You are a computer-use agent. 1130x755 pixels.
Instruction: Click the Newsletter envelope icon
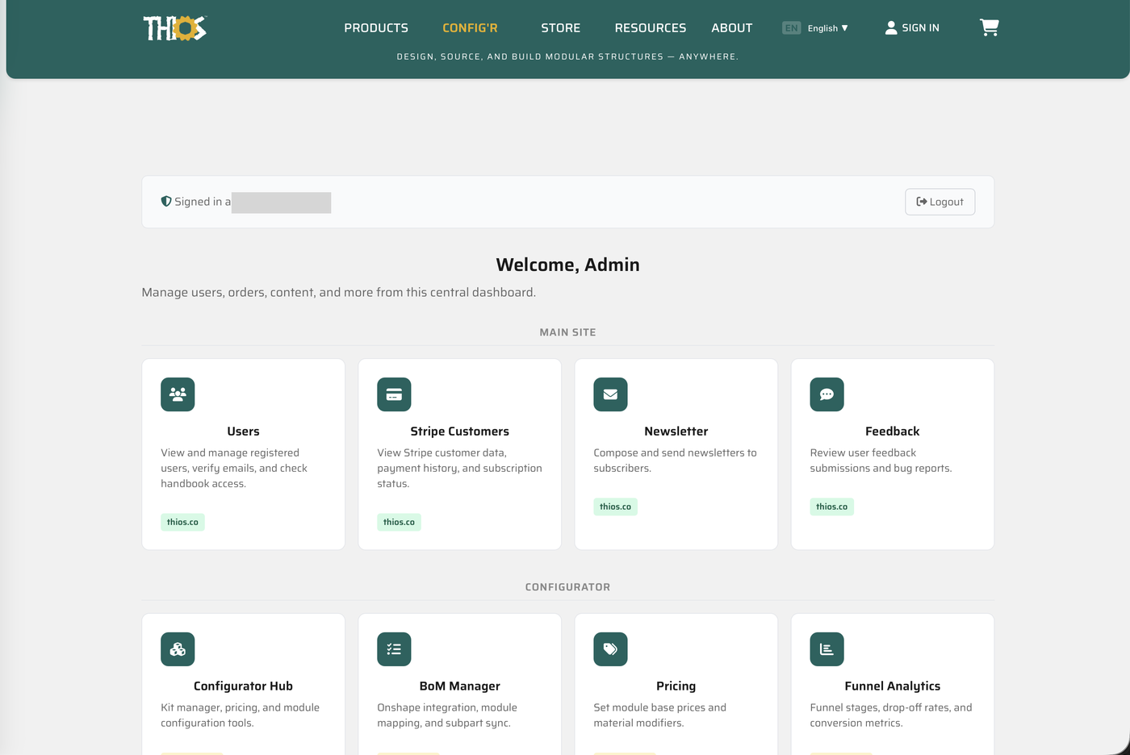pyautogui.click(x=610, y=394)
